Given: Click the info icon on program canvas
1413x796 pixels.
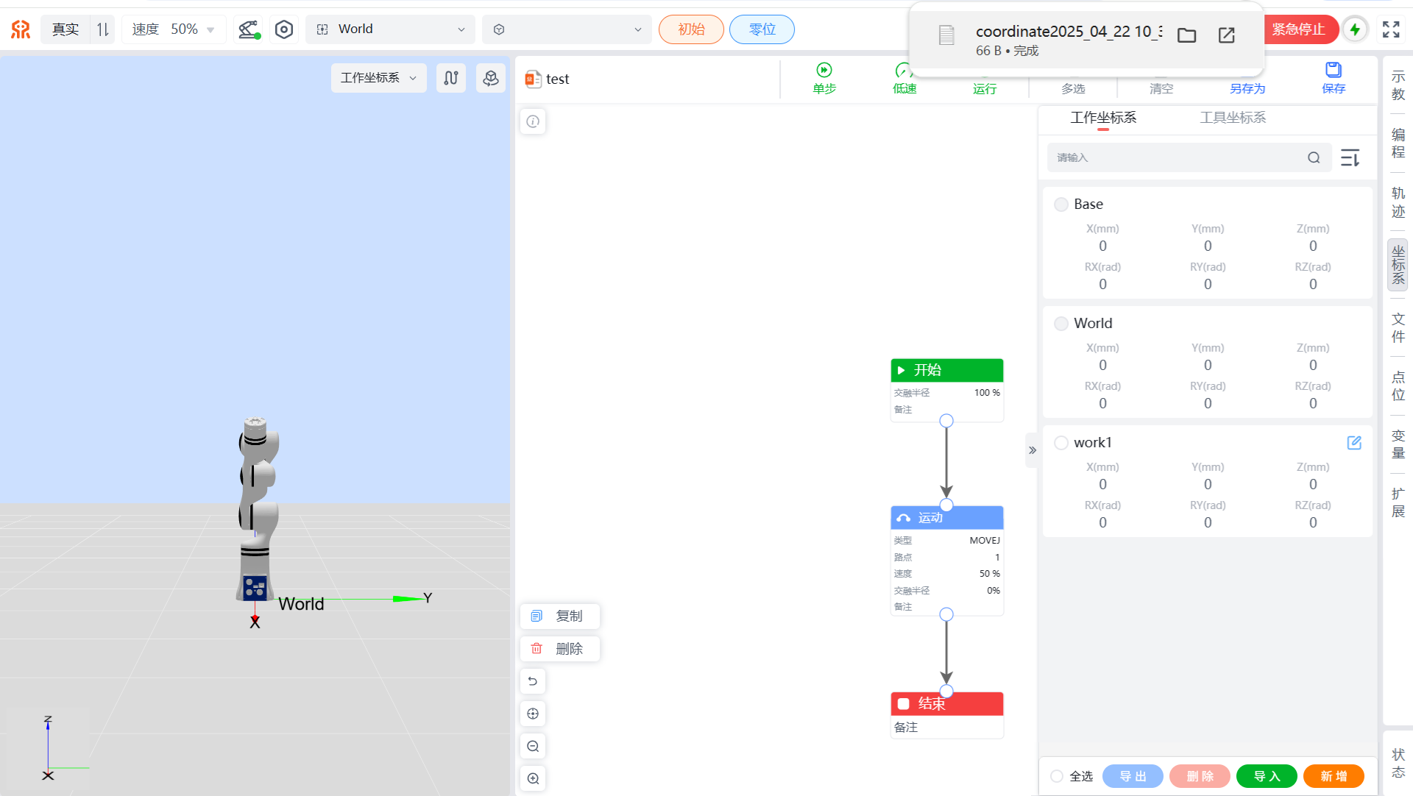Looking at the screenshot, I should pyautogui.click(x=533, y=121).
